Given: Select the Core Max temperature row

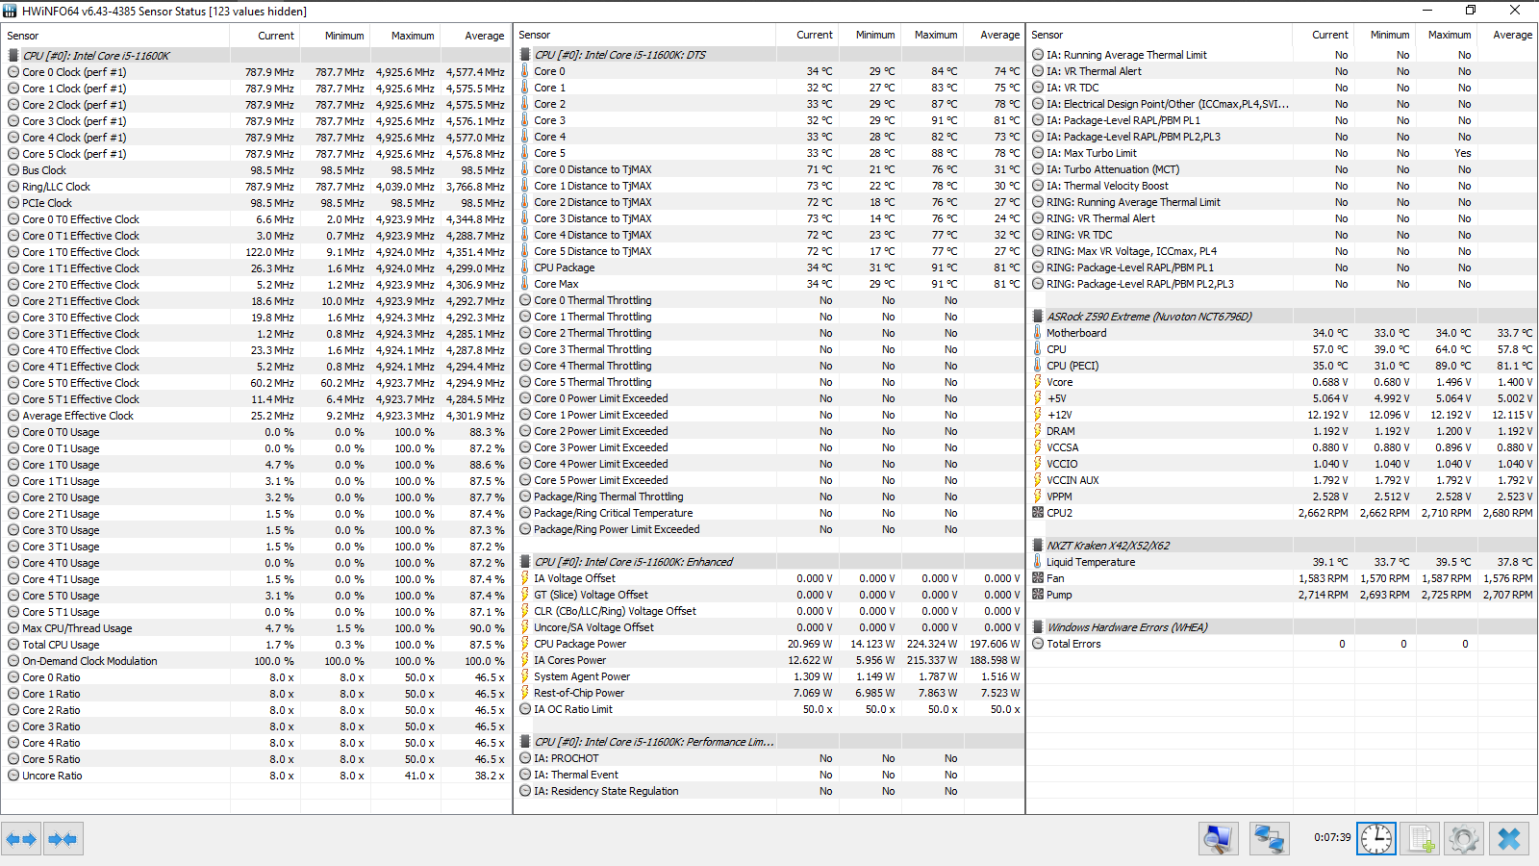Looking at the screenshot, I should 769,284.
